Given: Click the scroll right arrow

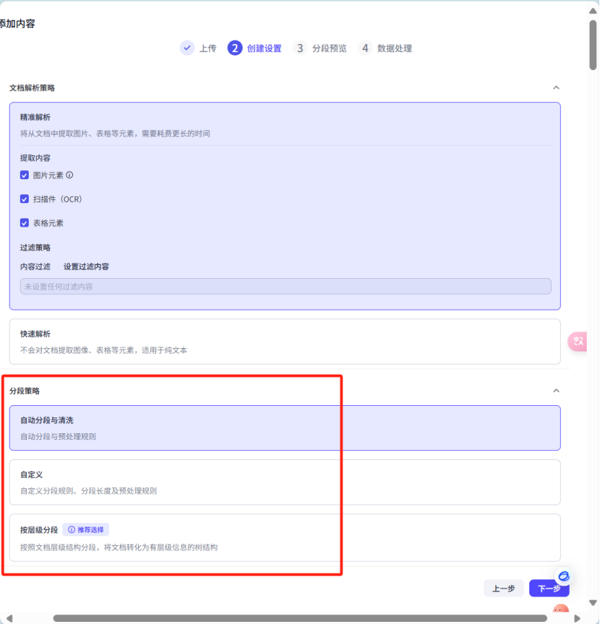Looking at the screenshot, I should point(578,618).
